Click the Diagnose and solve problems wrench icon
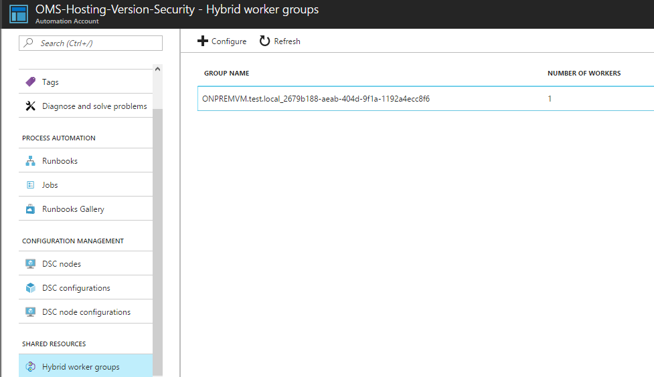The image size is (654, 377). 30,106
